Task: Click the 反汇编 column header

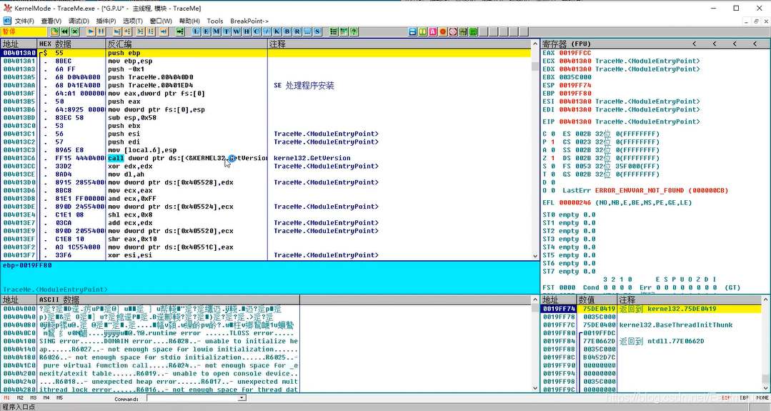Action: click(x=186, y=44)
